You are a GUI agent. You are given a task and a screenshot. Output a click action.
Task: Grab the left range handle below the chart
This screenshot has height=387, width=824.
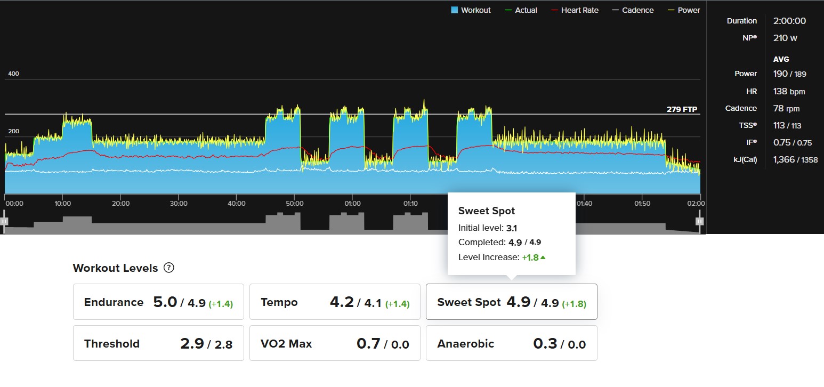(4, 221)
